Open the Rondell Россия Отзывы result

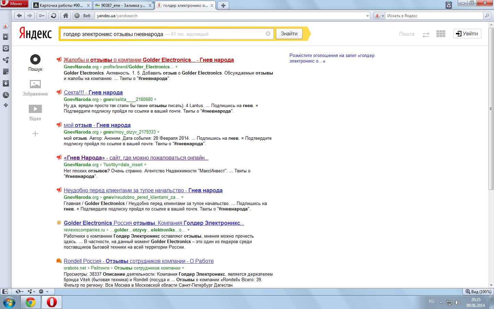[139, 261]
